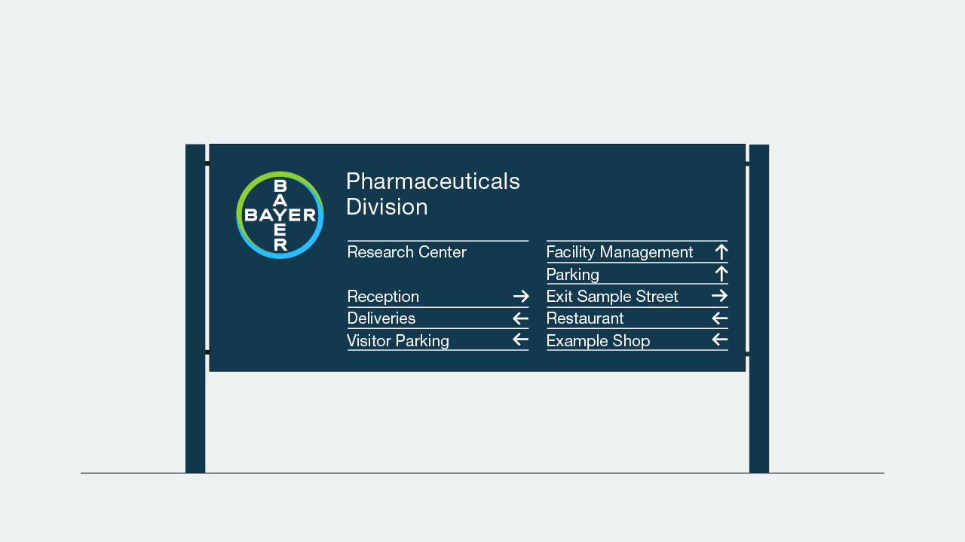Click the left arrow beside Visitor Parking

[521, 340]
